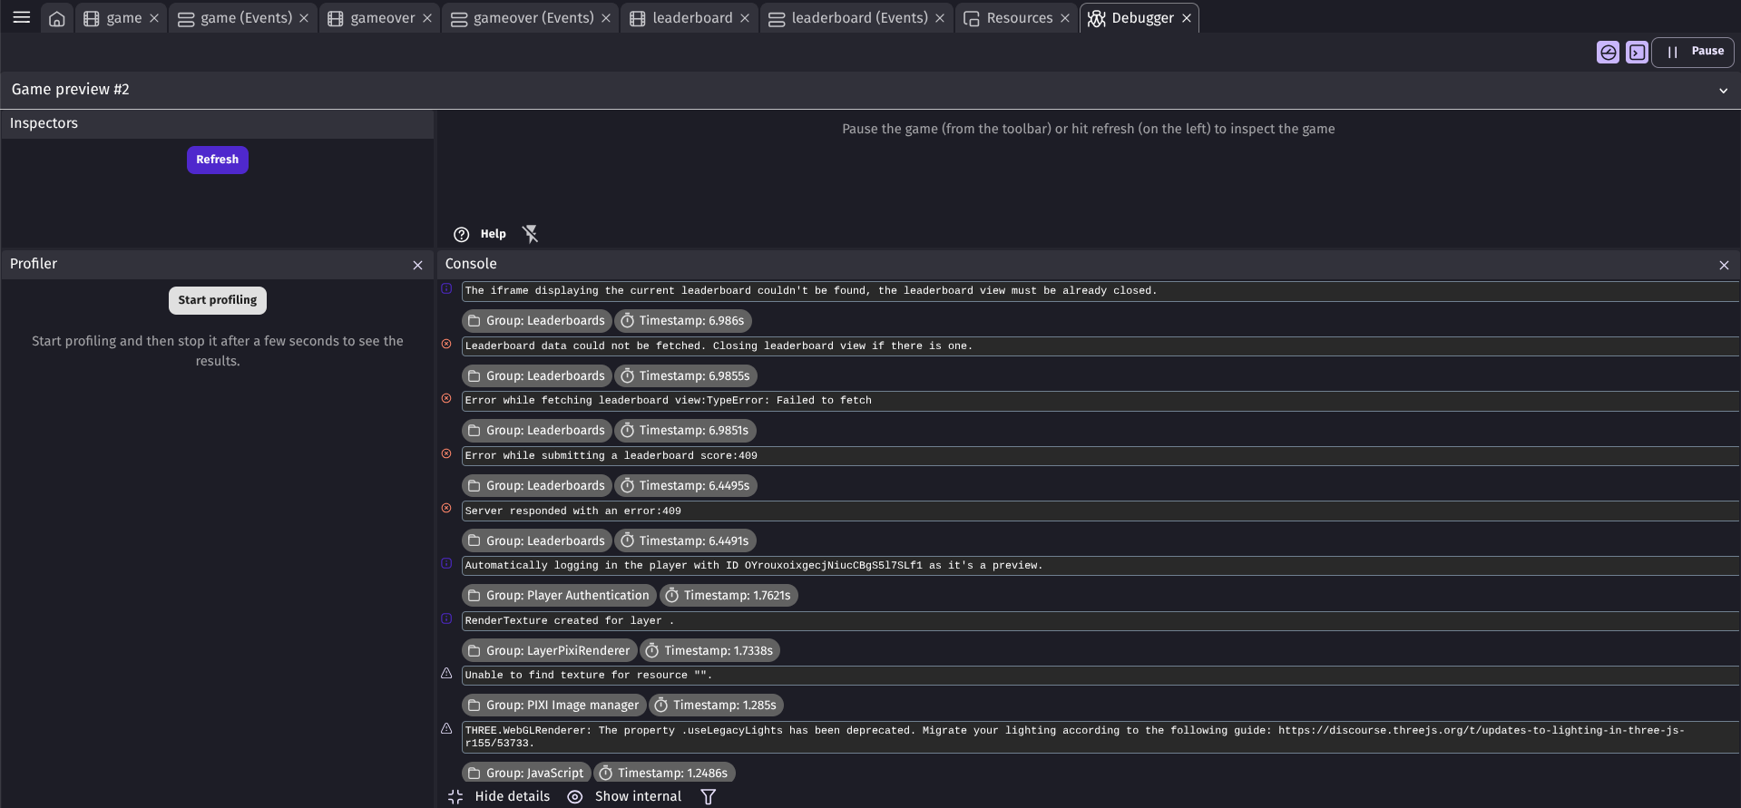This screenshot has width=1741, height=808.
Task: Close the Resources tab
Action: 1065,18
